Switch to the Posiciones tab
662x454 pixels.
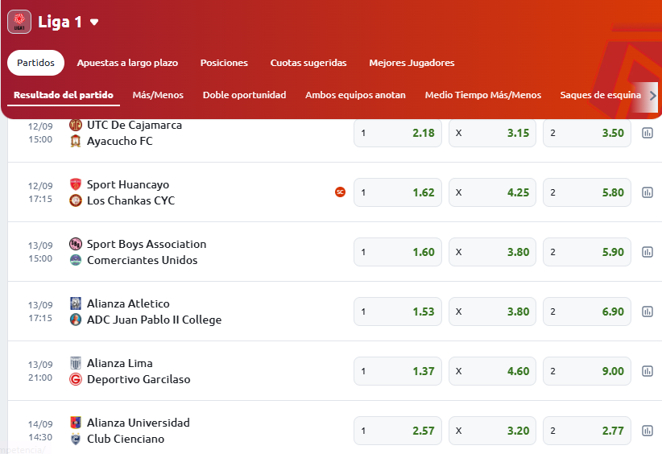[x=224, y=63]
